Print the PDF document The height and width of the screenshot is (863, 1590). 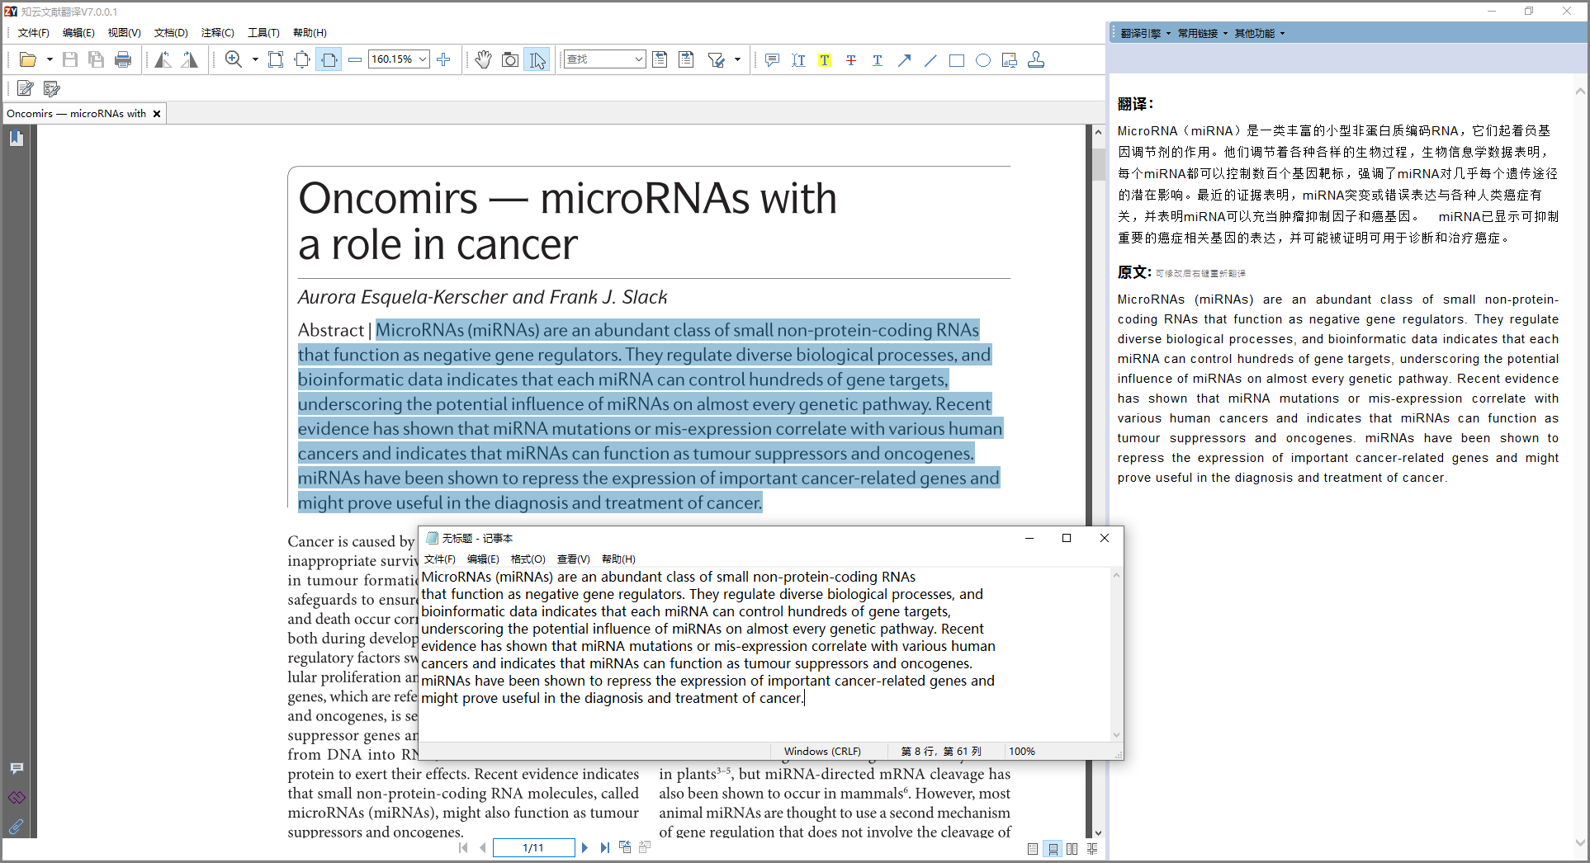pyautogui.click(x=123, y=59)
